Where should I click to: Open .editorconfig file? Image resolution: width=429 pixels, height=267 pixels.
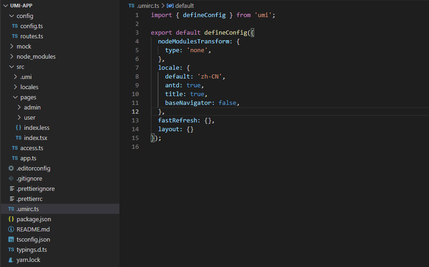pos(33,169)
